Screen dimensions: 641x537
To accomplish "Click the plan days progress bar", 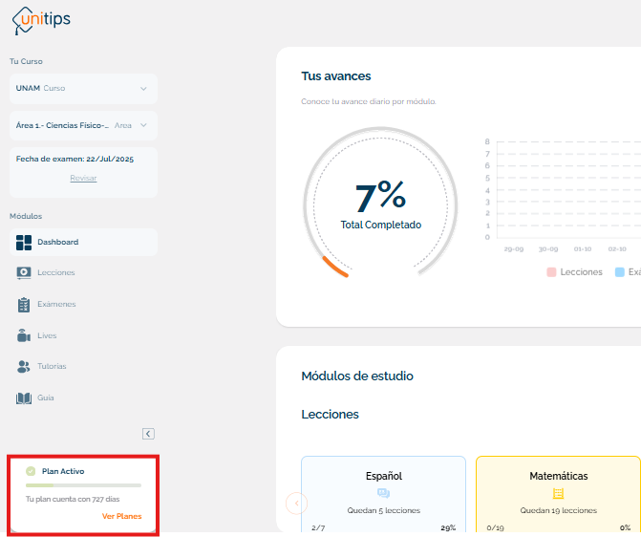I will point(83,485).
